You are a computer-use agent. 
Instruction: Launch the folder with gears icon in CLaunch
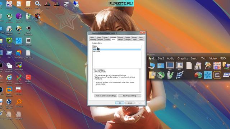152,75
